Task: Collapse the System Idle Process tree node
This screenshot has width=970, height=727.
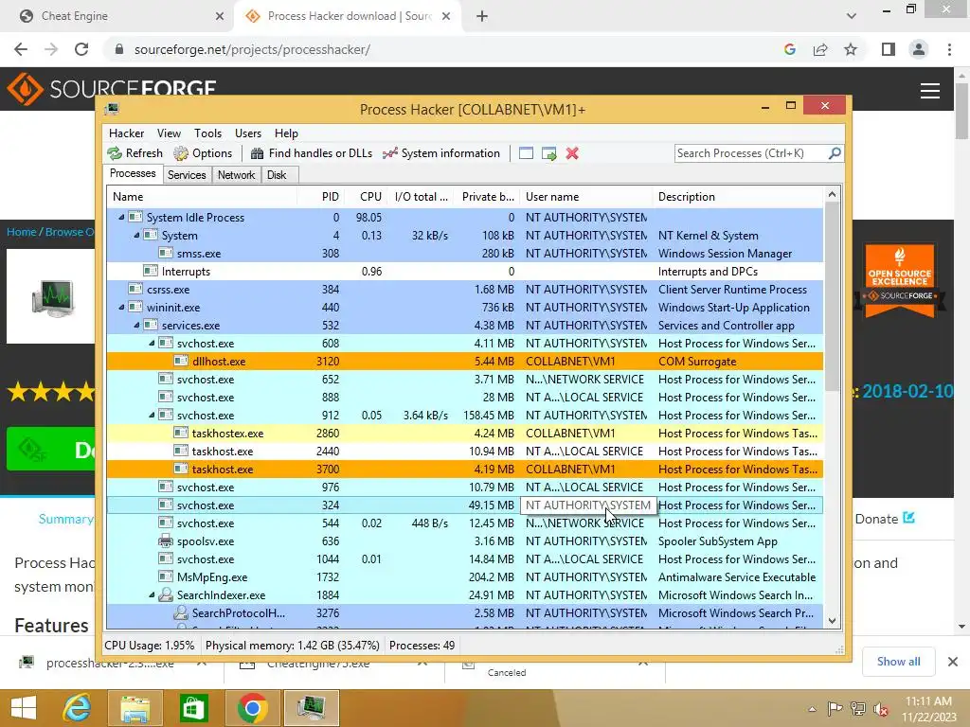Action: (x=121, y=218)
